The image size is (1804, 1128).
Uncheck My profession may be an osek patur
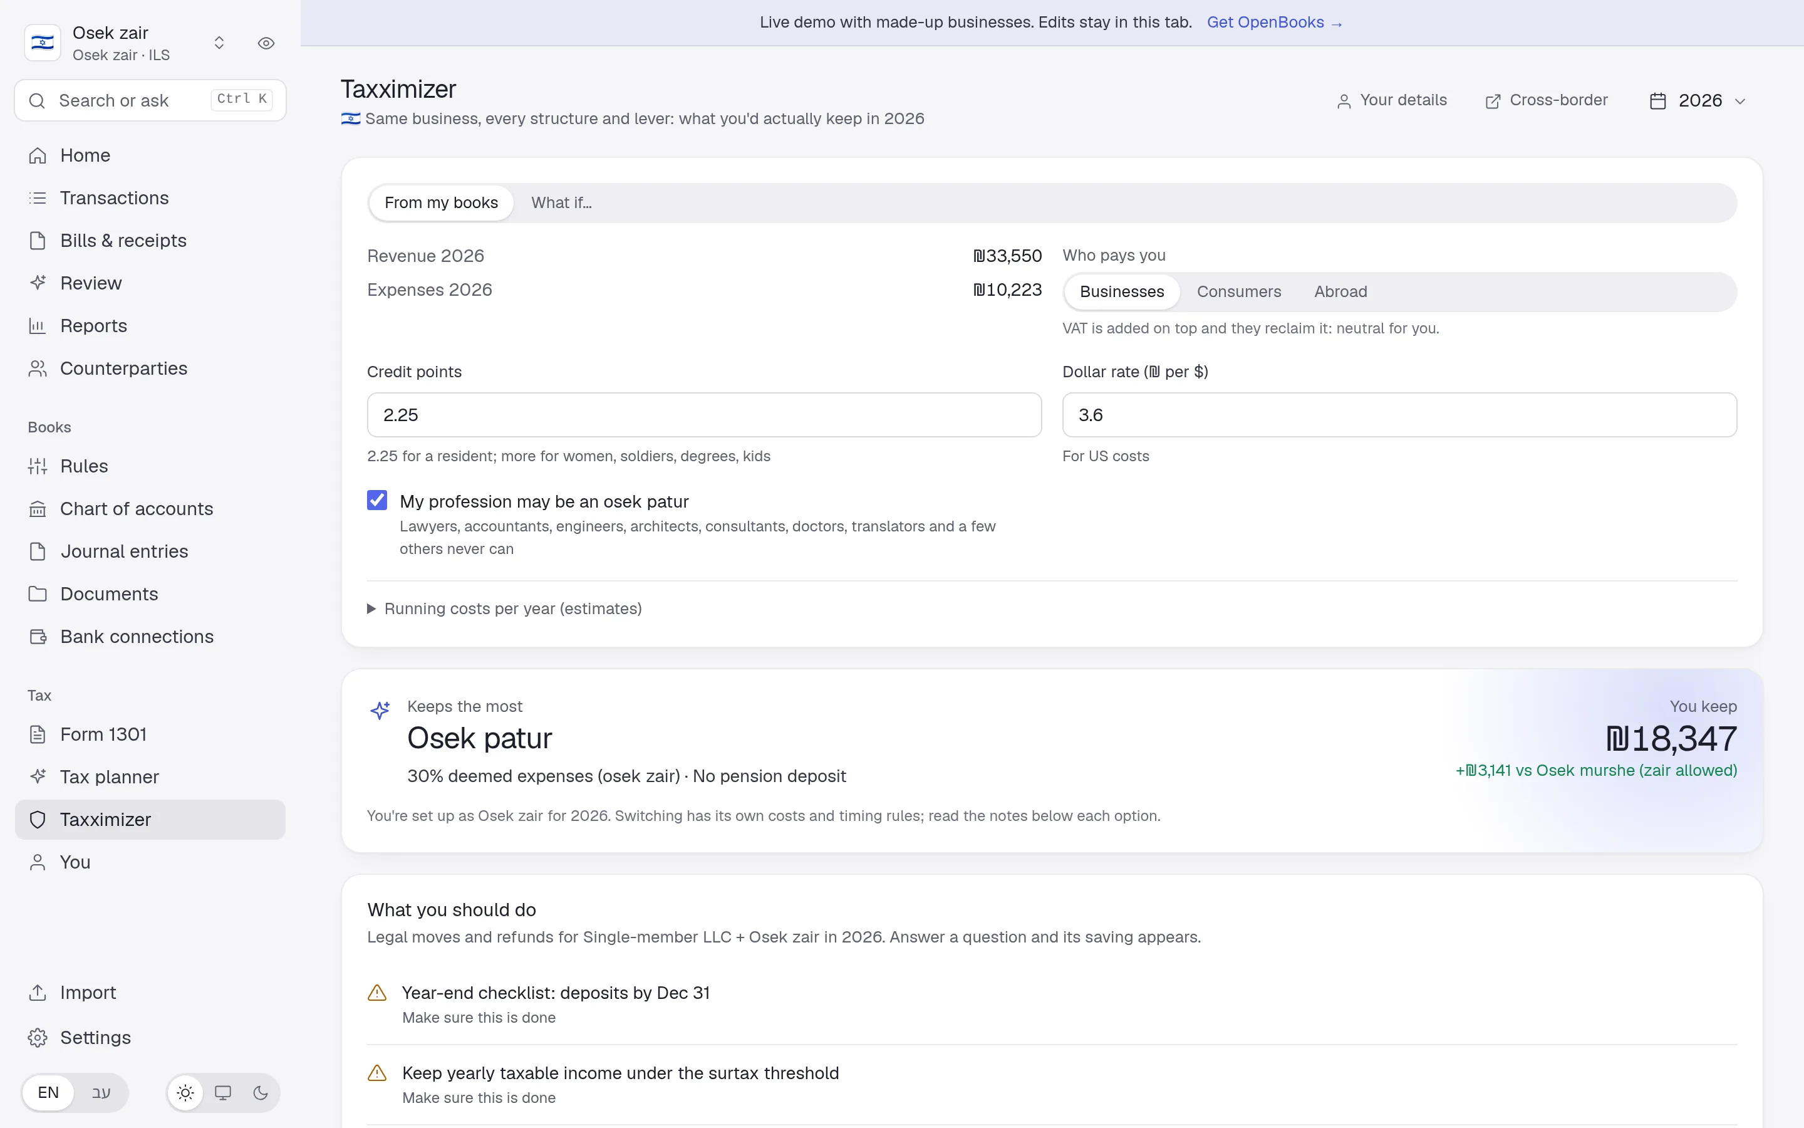[x=377, y=500]
